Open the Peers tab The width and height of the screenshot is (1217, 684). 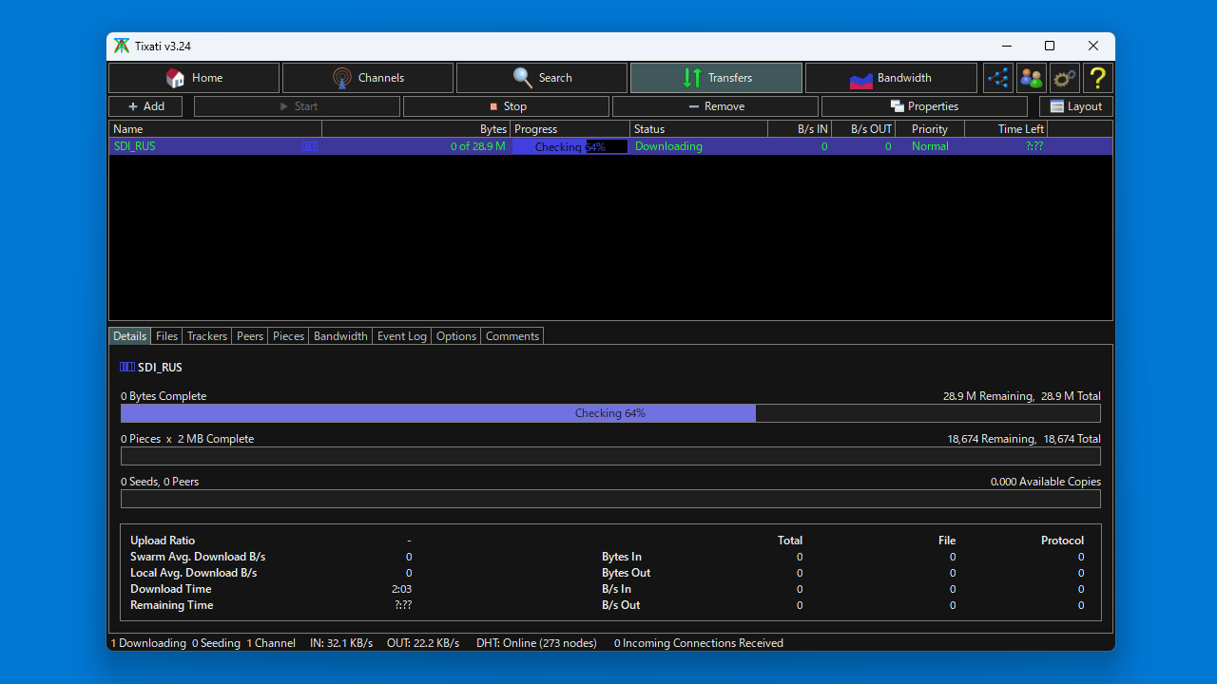pyautogui.click(x=250, y=336)
